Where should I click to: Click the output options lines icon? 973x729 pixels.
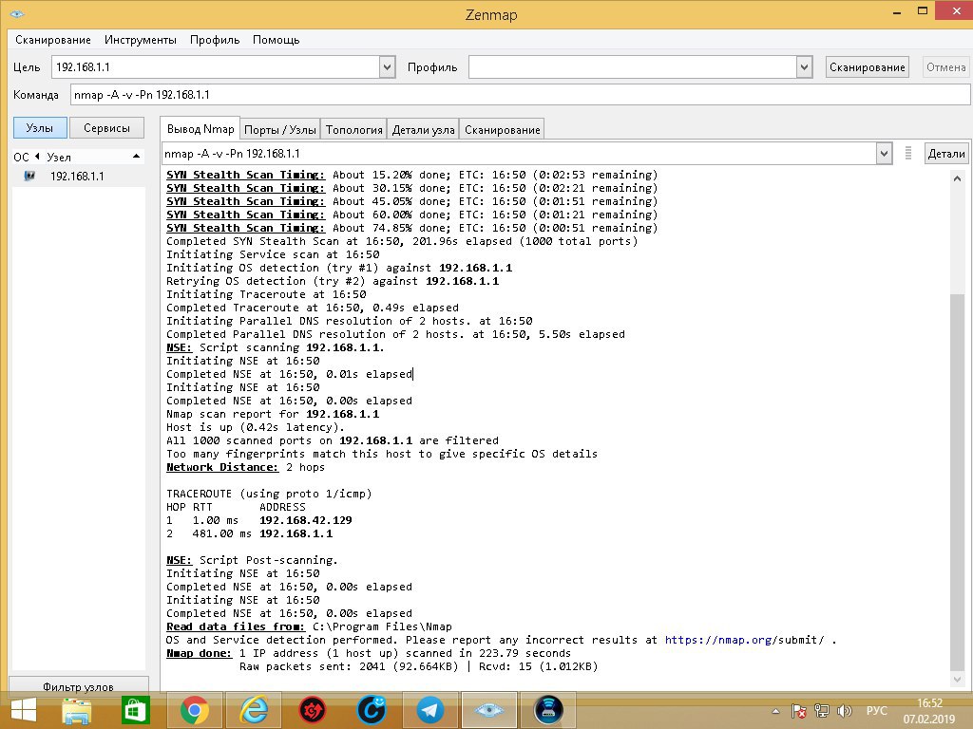[x=907, y=153]
